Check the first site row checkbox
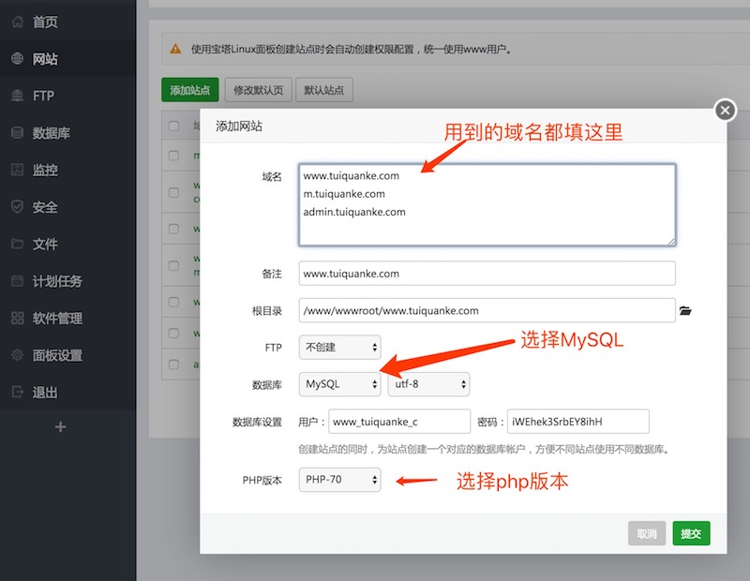 173,156
